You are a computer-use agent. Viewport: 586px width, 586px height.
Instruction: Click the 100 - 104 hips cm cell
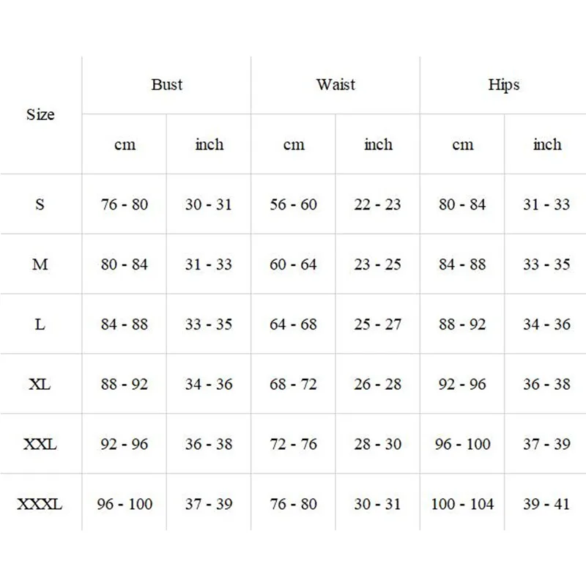462,504
